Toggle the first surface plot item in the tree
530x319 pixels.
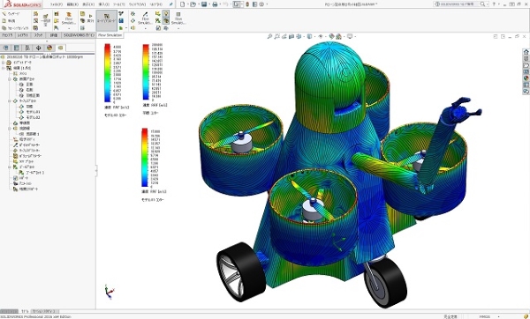click(28, 107)
